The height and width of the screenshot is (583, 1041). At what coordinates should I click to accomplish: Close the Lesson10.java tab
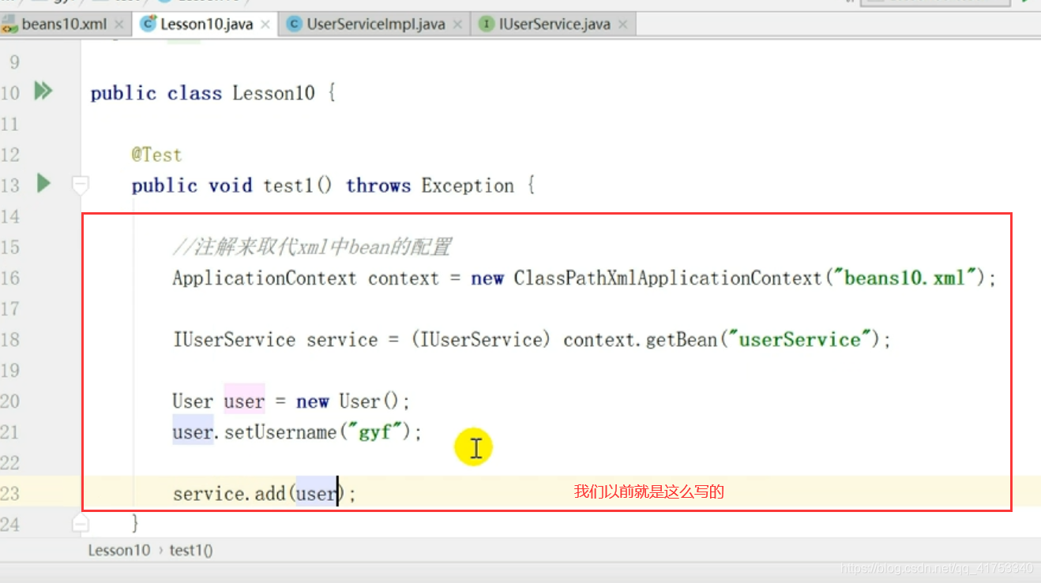click(265, 24)
